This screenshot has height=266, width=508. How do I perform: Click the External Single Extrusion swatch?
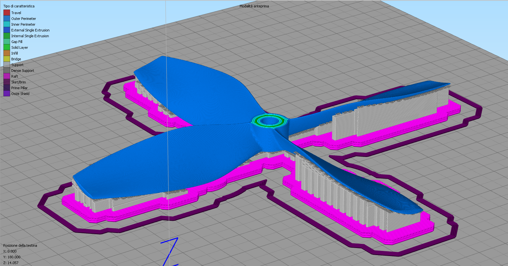(7, 30)
